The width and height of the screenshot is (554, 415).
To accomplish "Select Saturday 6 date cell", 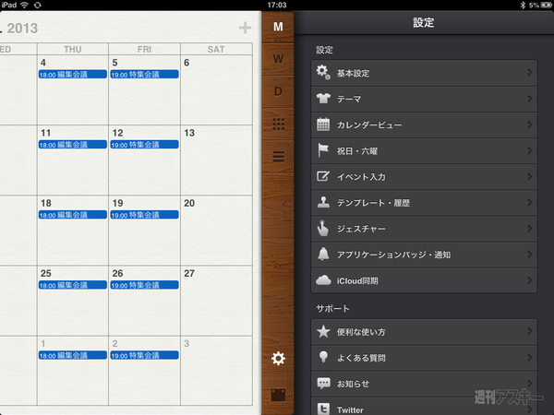I will [216, 89].
